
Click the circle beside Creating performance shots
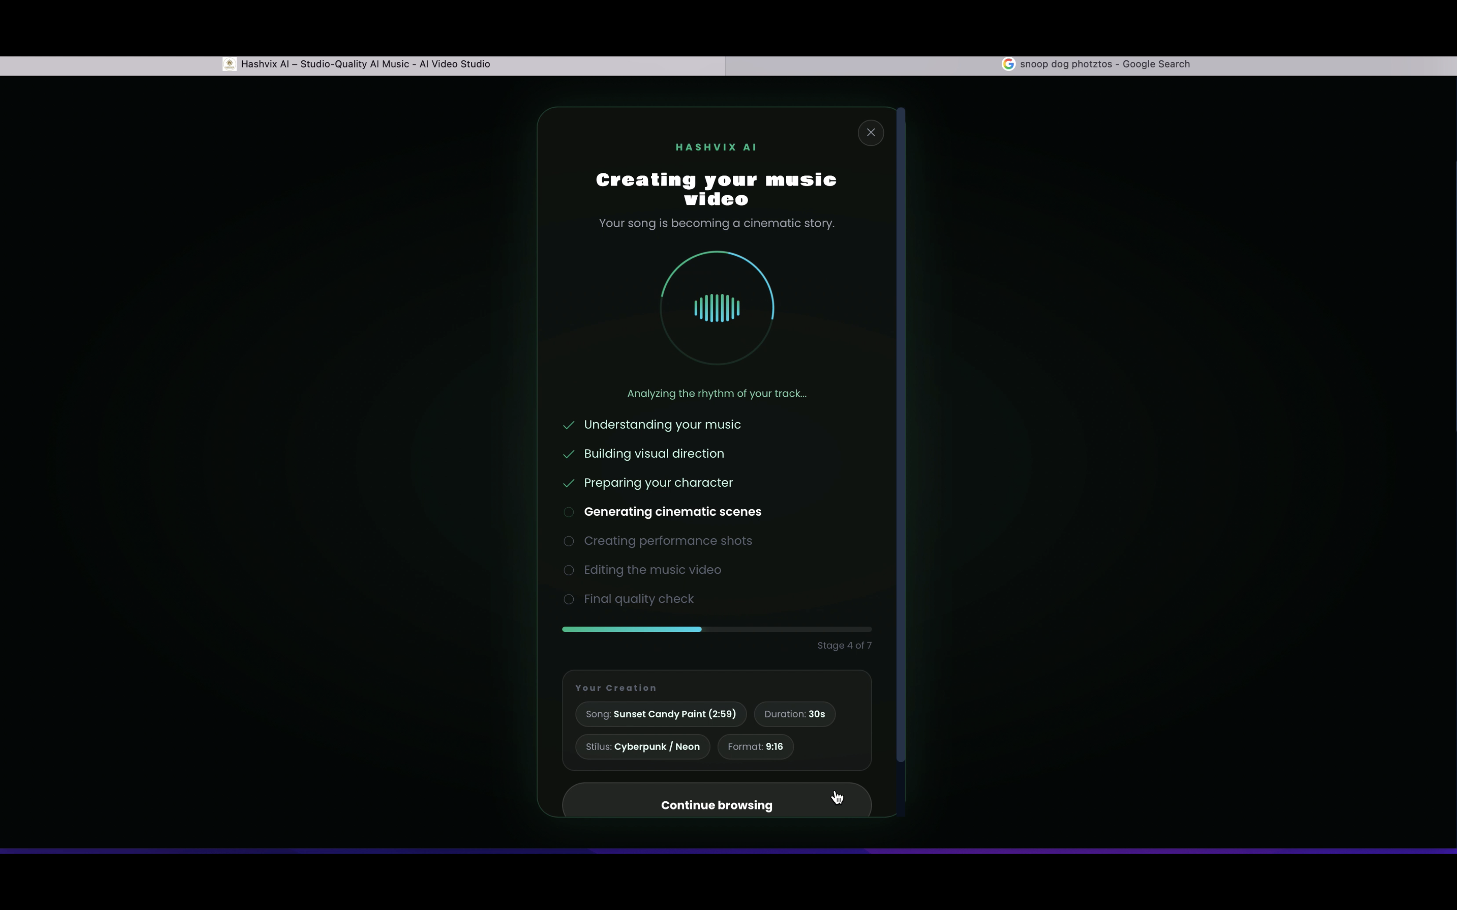[x=568, y=541]
